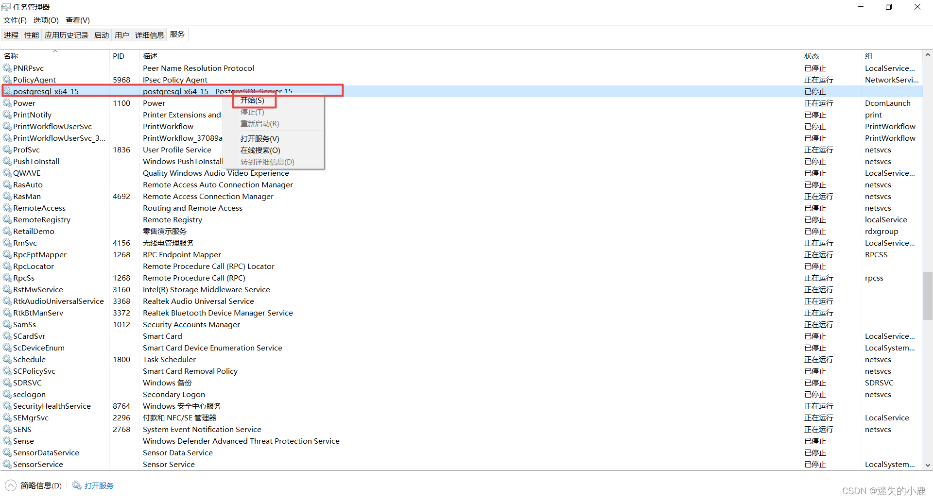Click the gear icon beside Schedule

coord(7,359)
